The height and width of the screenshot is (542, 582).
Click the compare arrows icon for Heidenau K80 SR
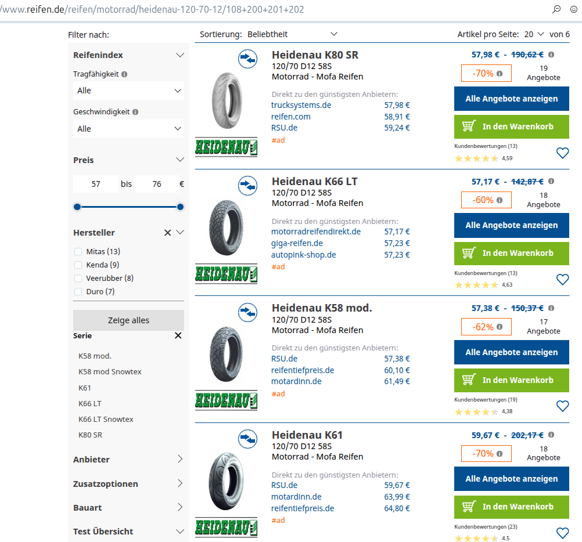pyautogui.click(x=248, y=59)
